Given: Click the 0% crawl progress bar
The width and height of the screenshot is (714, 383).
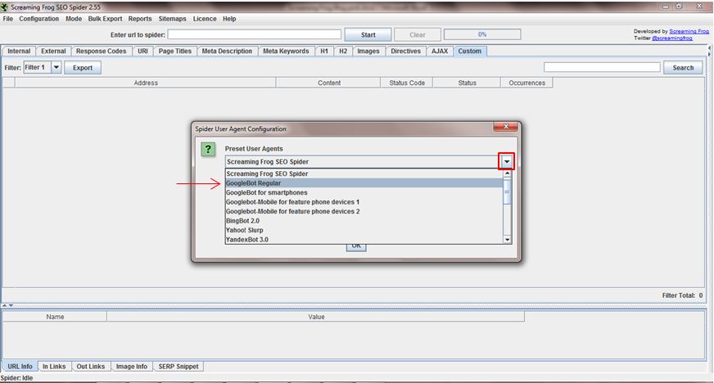Looking at the screenshot, I should click(x=482, y=34).
